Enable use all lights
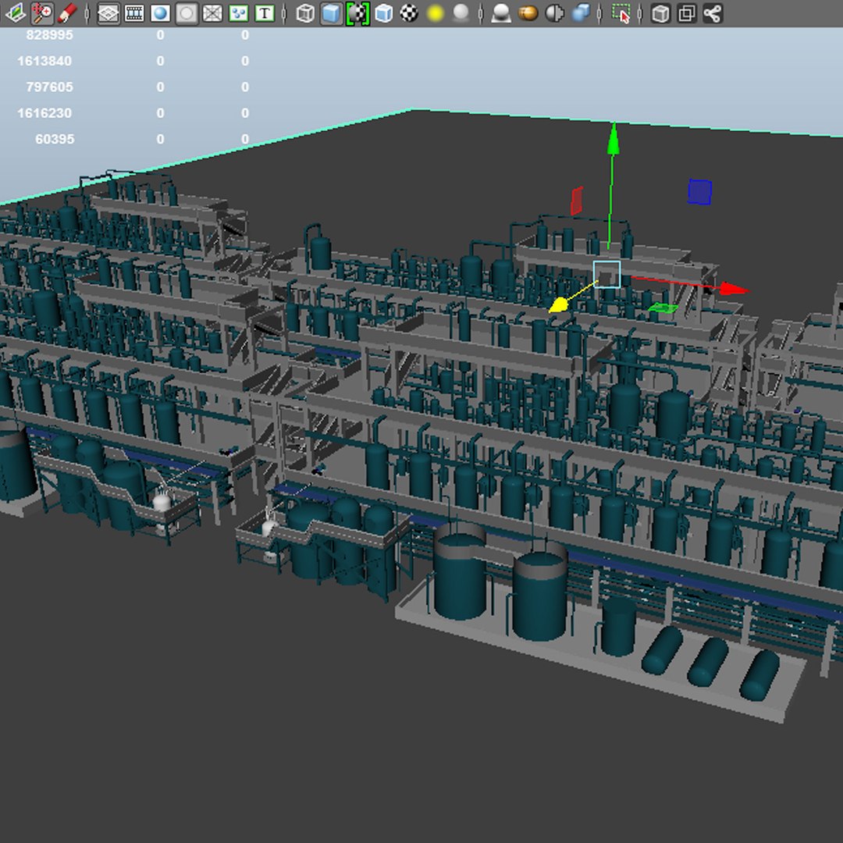Screen dimensions: 843x843 coord(435,13)
